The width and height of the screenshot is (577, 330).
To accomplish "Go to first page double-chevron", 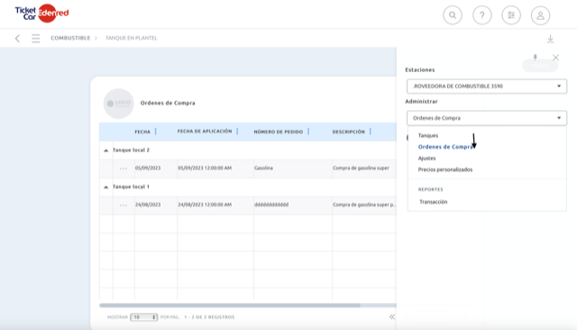I will click(x=392, y=316).
